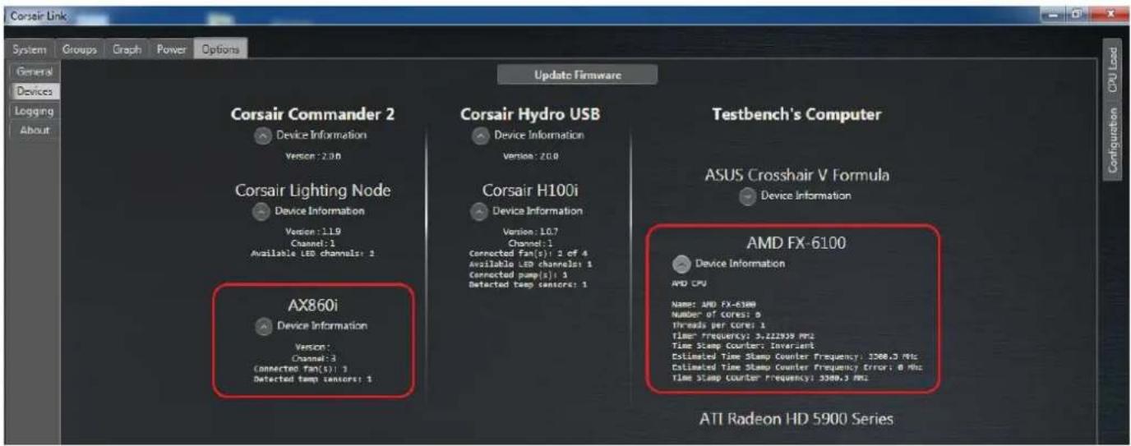Viewport: 1131px width, 446px height.
Task: Open the Graph tab
Action: (127, 49)
